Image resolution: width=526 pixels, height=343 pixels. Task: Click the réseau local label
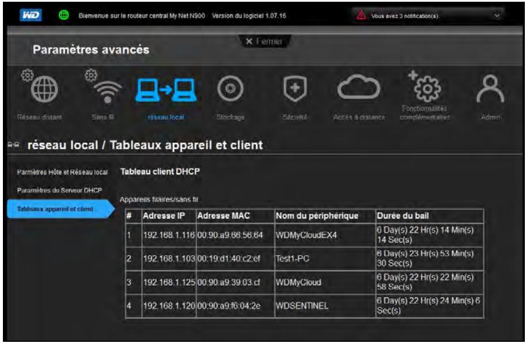pos(166,117)
